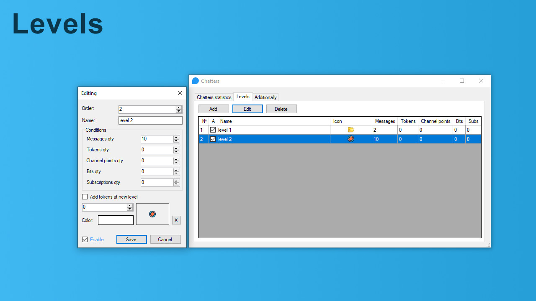Screen dimensions: 536x301
Task: Click Delete to remove the selected level
Action: (281, 109)
